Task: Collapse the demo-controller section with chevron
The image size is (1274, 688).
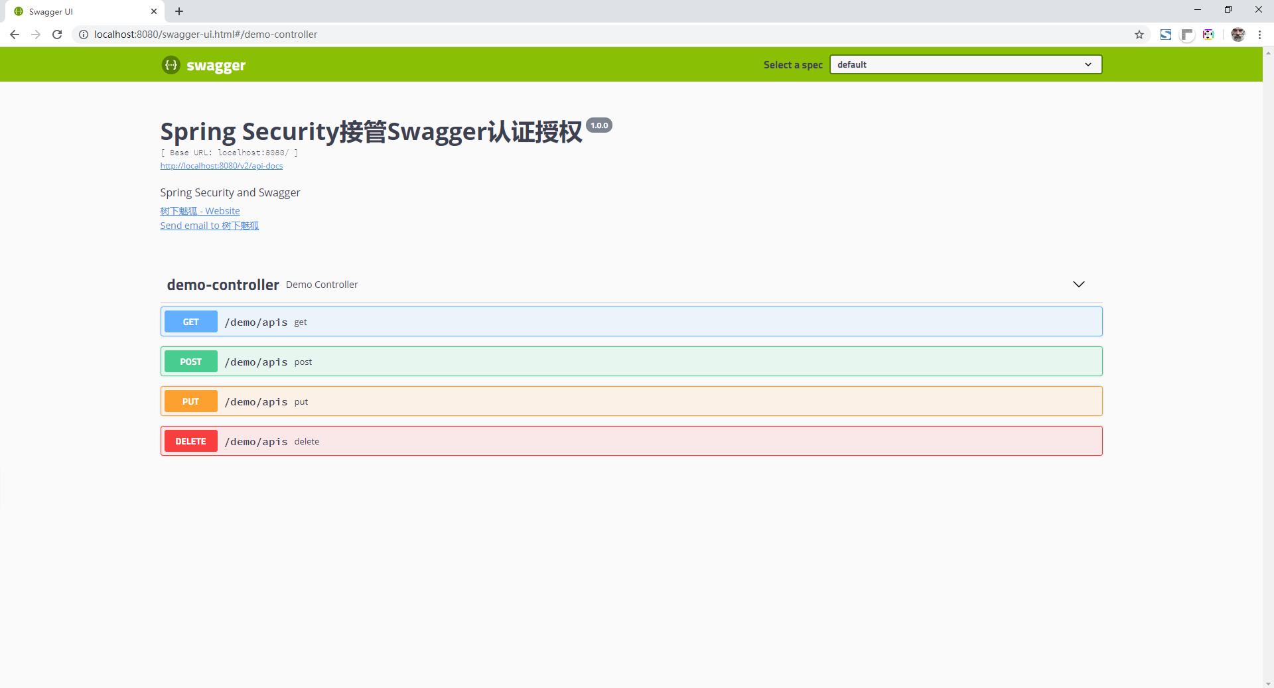Action: (x=1079, y=285)
